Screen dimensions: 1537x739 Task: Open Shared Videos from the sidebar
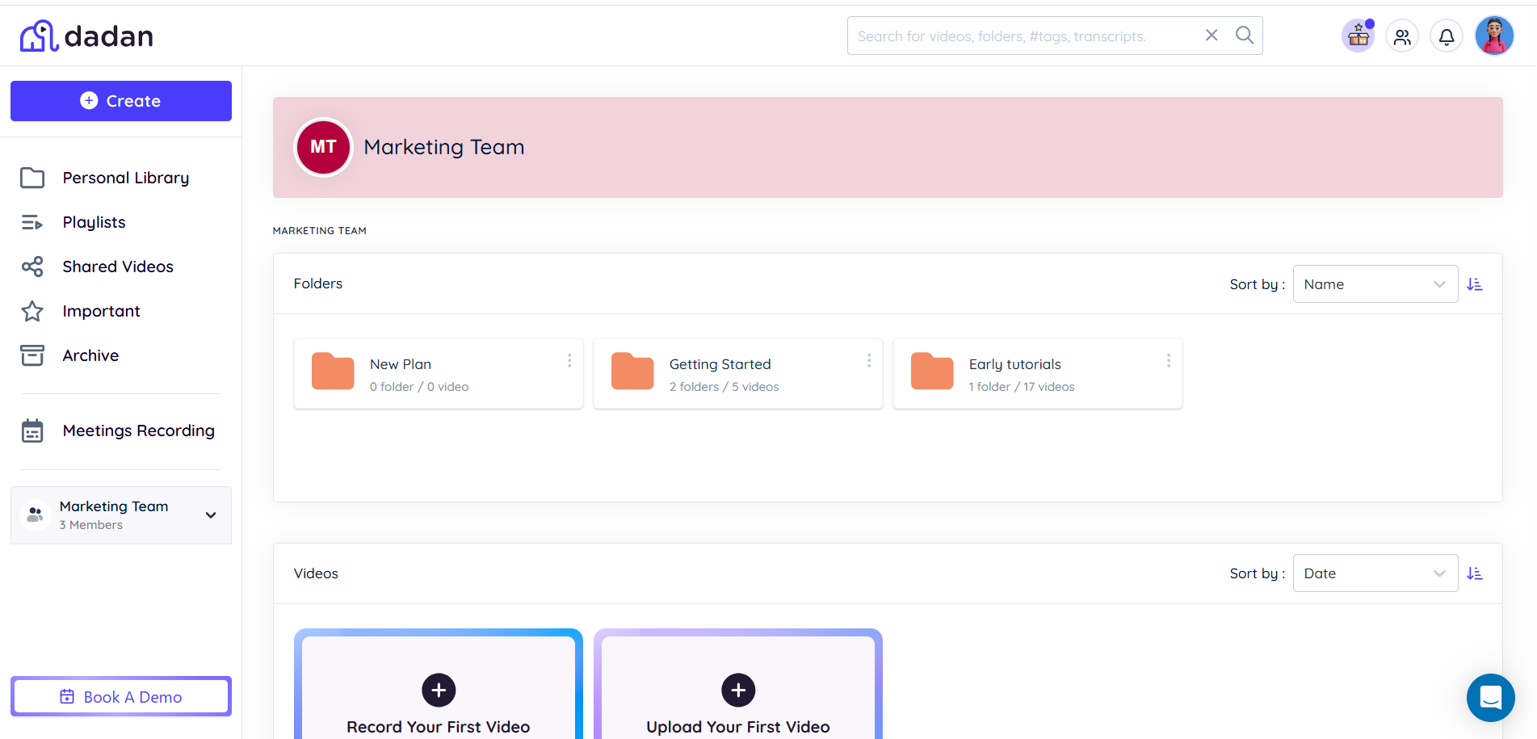pos(117,267)
